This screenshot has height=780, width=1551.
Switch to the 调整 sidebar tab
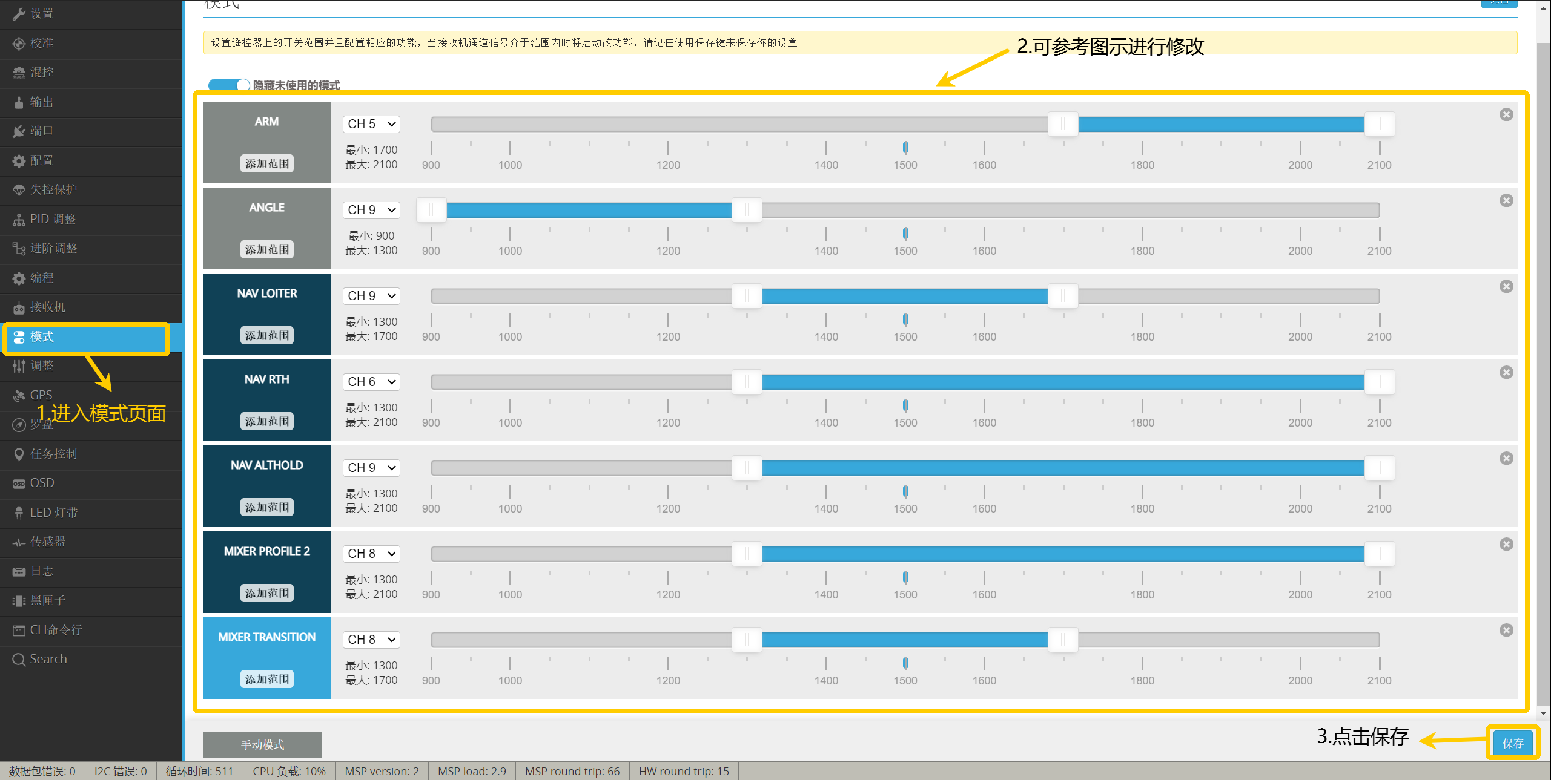(x=42, y=366)
